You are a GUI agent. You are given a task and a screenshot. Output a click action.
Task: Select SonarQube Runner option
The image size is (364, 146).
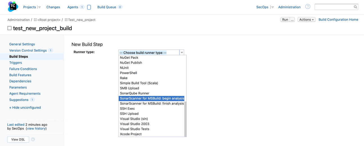(x=151, y=93)
